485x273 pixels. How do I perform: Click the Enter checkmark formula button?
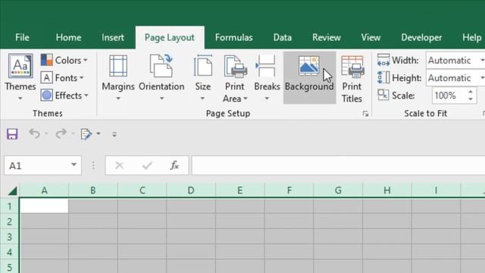(x=147, y=165)
